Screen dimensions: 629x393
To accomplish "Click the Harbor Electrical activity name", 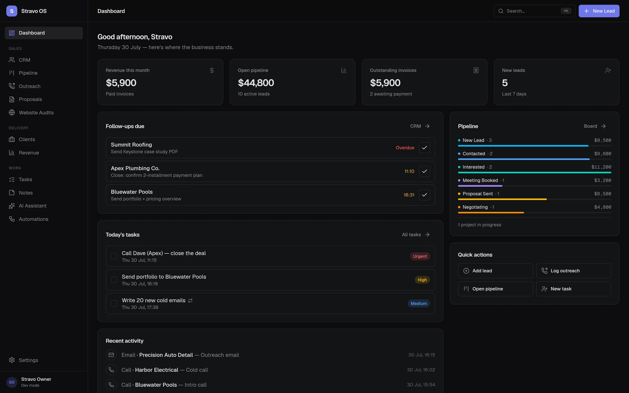I will point(157,370).
